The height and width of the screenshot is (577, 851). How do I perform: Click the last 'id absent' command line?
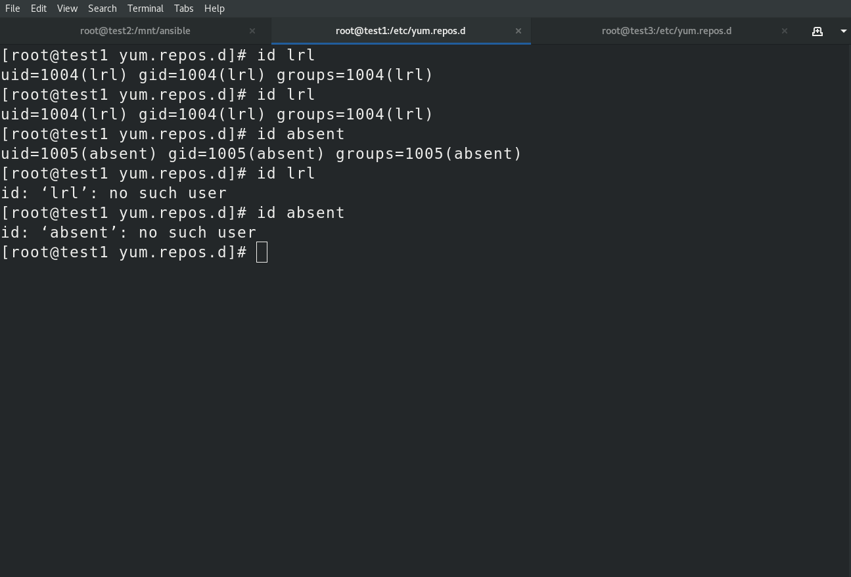click(x=173, y=213)
